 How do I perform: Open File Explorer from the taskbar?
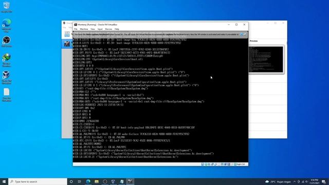(x=97, y=181)
